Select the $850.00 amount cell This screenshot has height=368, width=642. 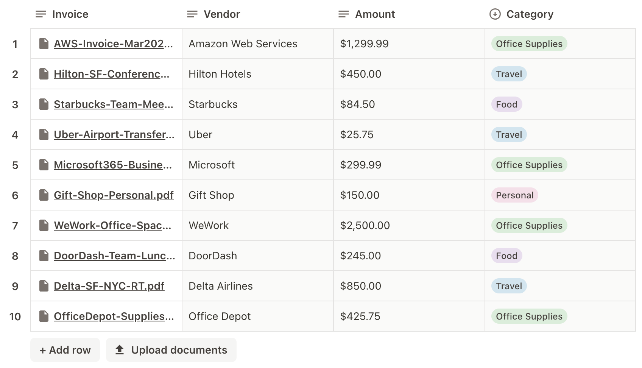point(409,286)
